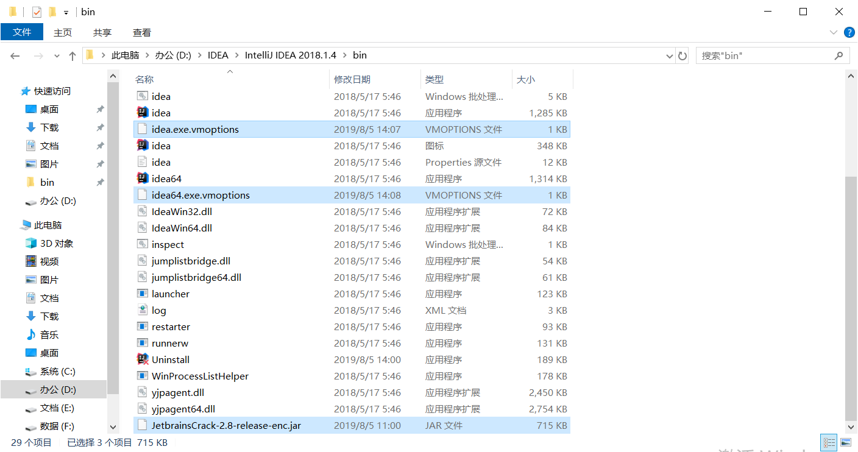Refresh the bin folder listing
Screen dimensions: 858x452
[682, 55]
